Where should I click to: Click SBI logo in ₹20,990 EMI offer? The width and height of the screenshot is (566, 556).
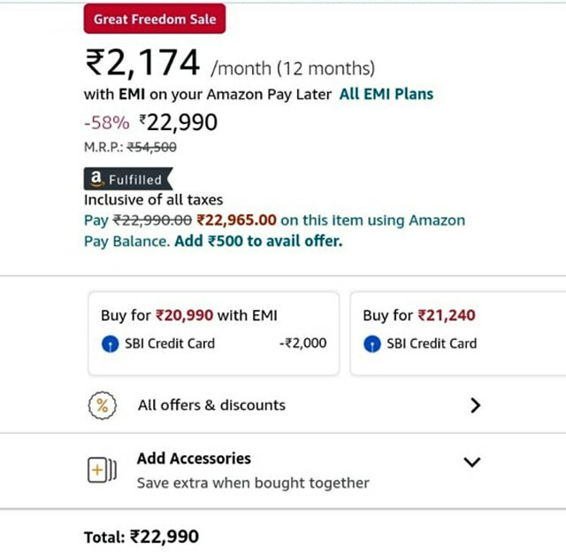tap(110, 344)
